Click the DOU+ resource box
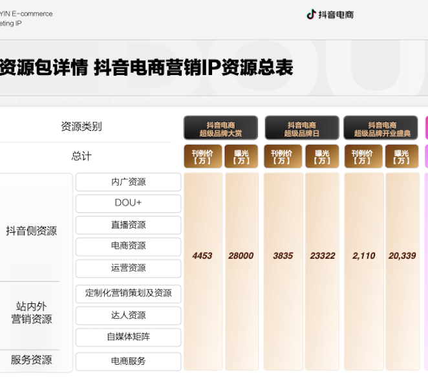This screenshot has height=377, width=428. click(128, 203)
